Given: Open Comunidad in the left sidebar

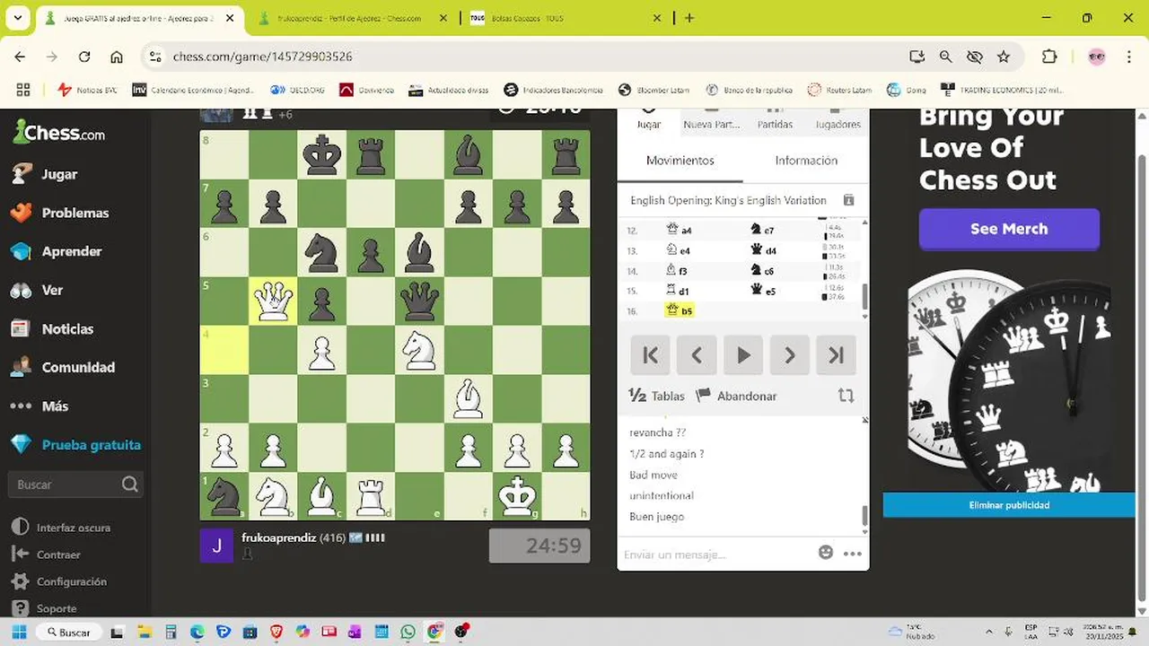Looking at the screenshot, I should click(x=78, y=367).
